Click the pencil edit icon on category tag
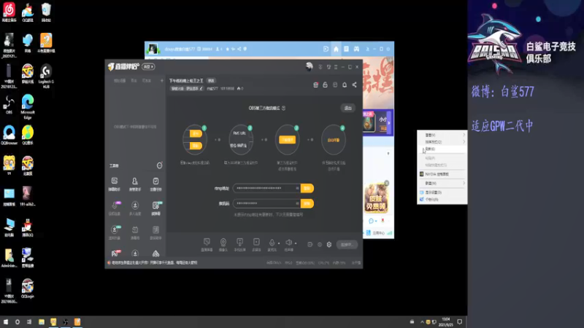Viewport: 584px width, 328px height. [201, 88]
